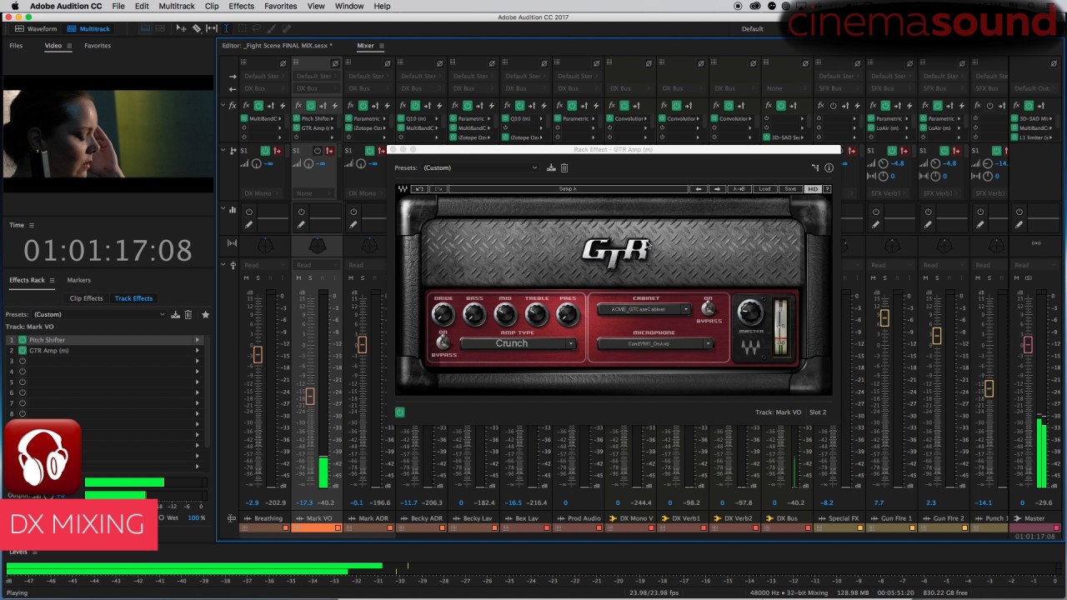Select the Time Selection tool
Image resolution: width=1067 pixels, height=600 pixels.
pos(226,29)
